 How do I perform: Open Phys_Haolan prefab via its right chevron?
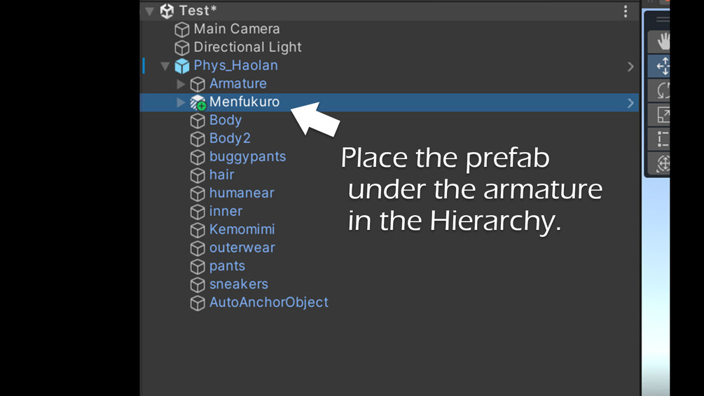[630, 67]
